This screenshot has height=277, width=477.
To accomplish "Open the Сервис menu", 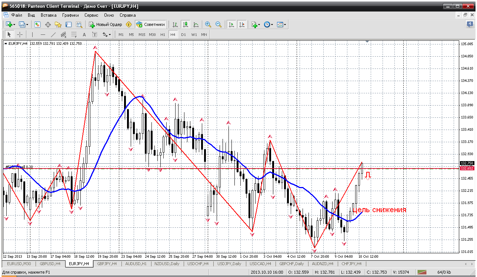I will 91,15.
